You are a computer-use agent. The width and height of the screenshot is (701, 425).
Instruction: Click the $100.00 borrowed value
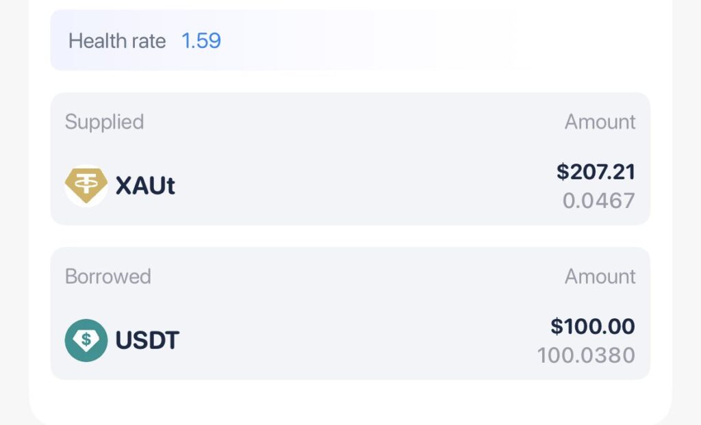(x=593, y=326)
